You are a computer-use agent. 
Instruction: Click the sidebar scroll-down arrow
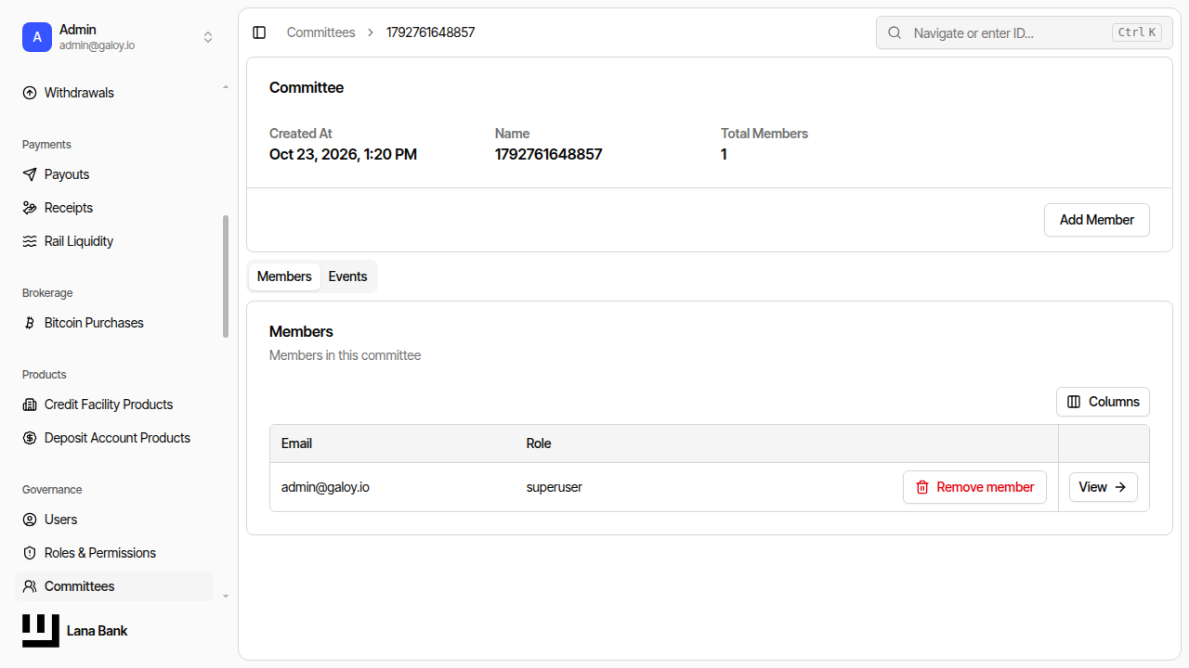[226, 596]
